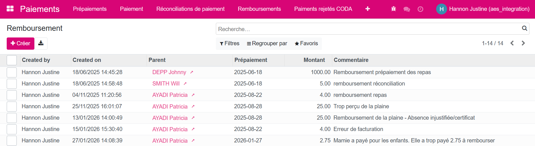
Task: Click comment 'Erreur de facturation'
Action: coord(358,129)
